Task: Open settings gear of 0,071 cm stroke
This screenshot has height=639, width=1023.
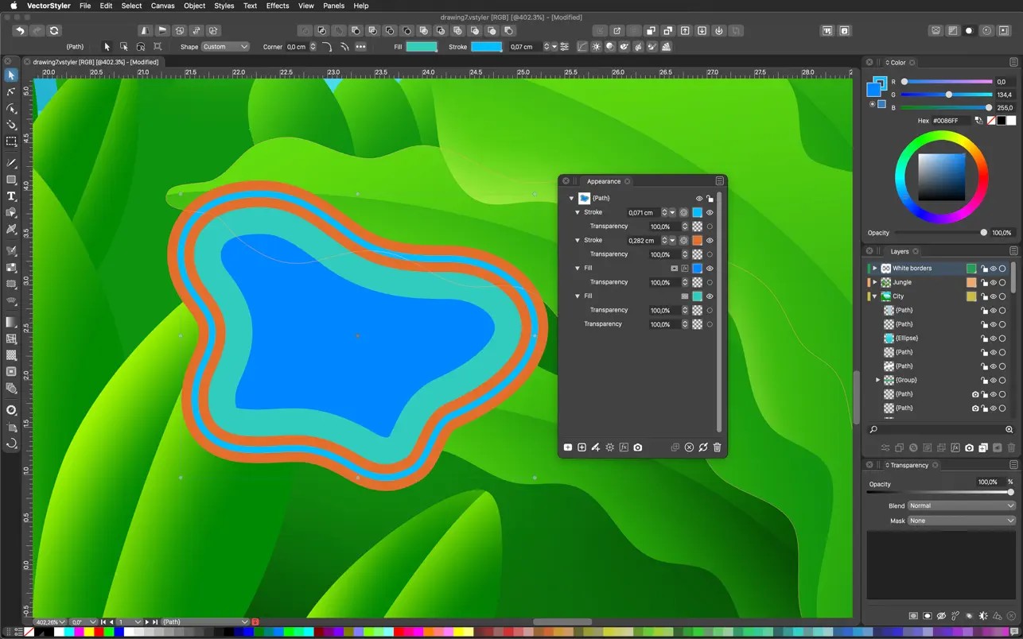Action: coord(683,213)
